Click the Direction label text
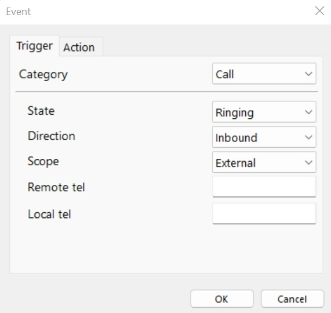This screenshot has width=331, height=313. [x=51, y=136]
